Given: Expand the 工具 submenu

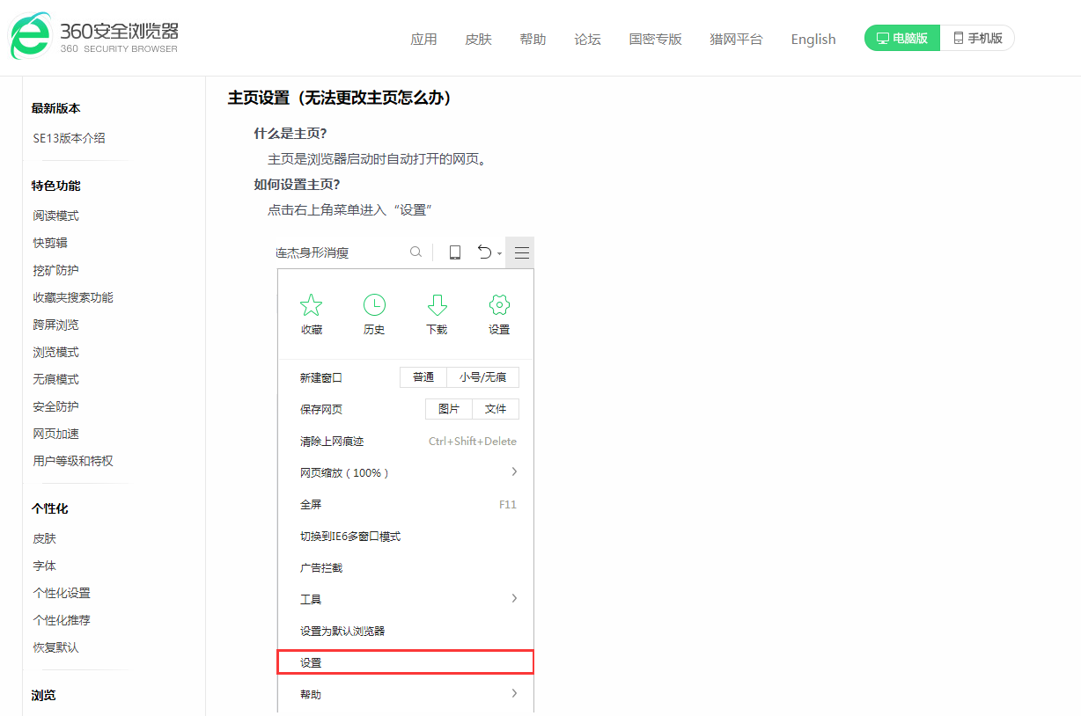Looking at the screenshot, I should [514, 598].
